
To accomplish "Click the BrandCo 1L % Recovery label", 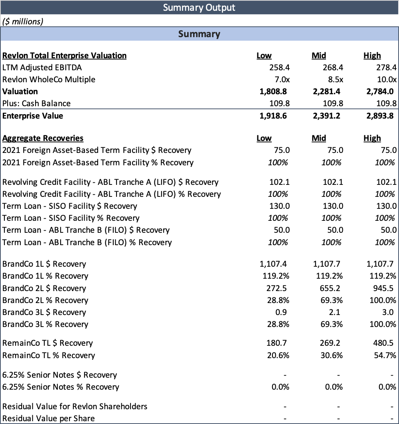I will tap(45, 276).
